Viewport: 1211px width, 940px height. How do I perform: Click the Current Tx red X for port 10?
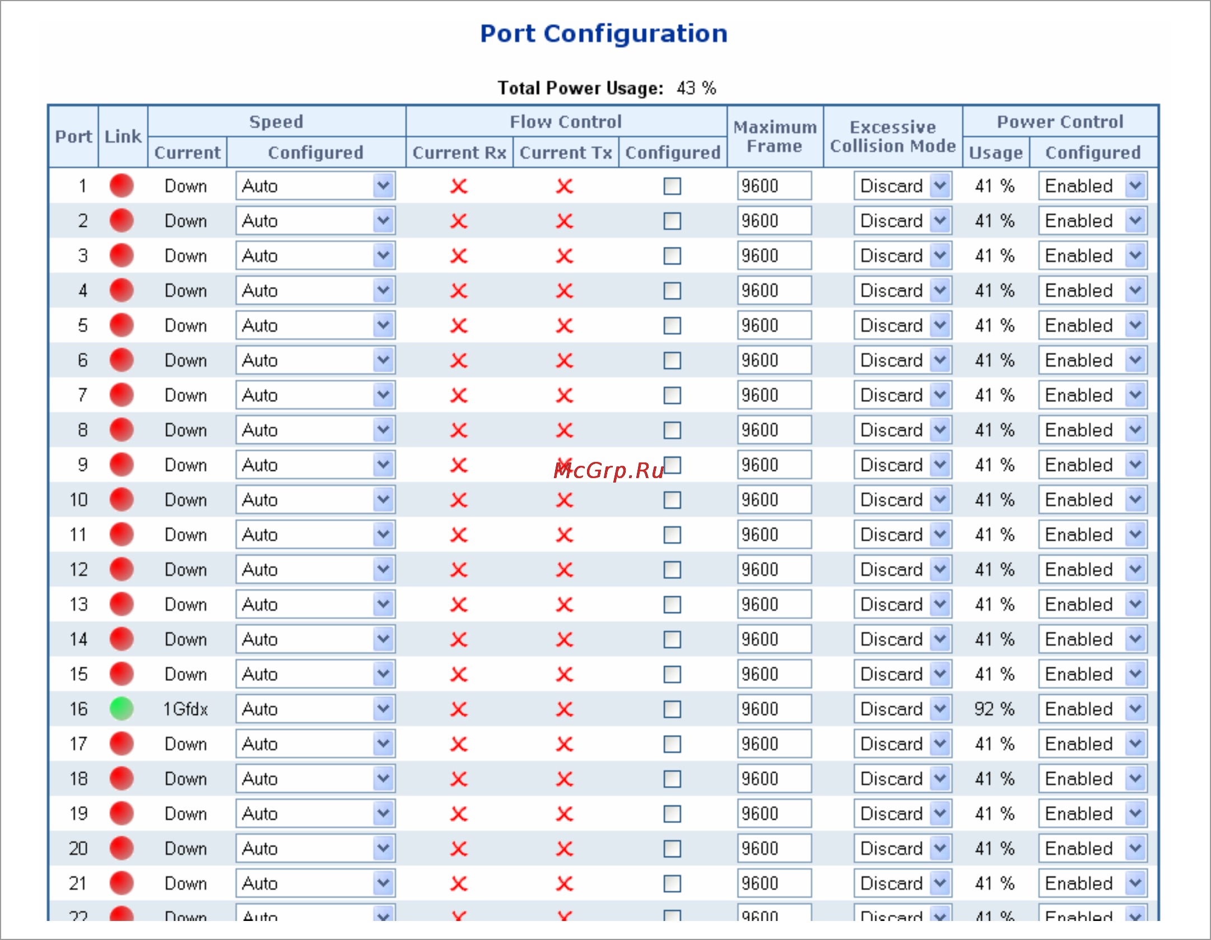pyautogui.click(x=565, y=499)
